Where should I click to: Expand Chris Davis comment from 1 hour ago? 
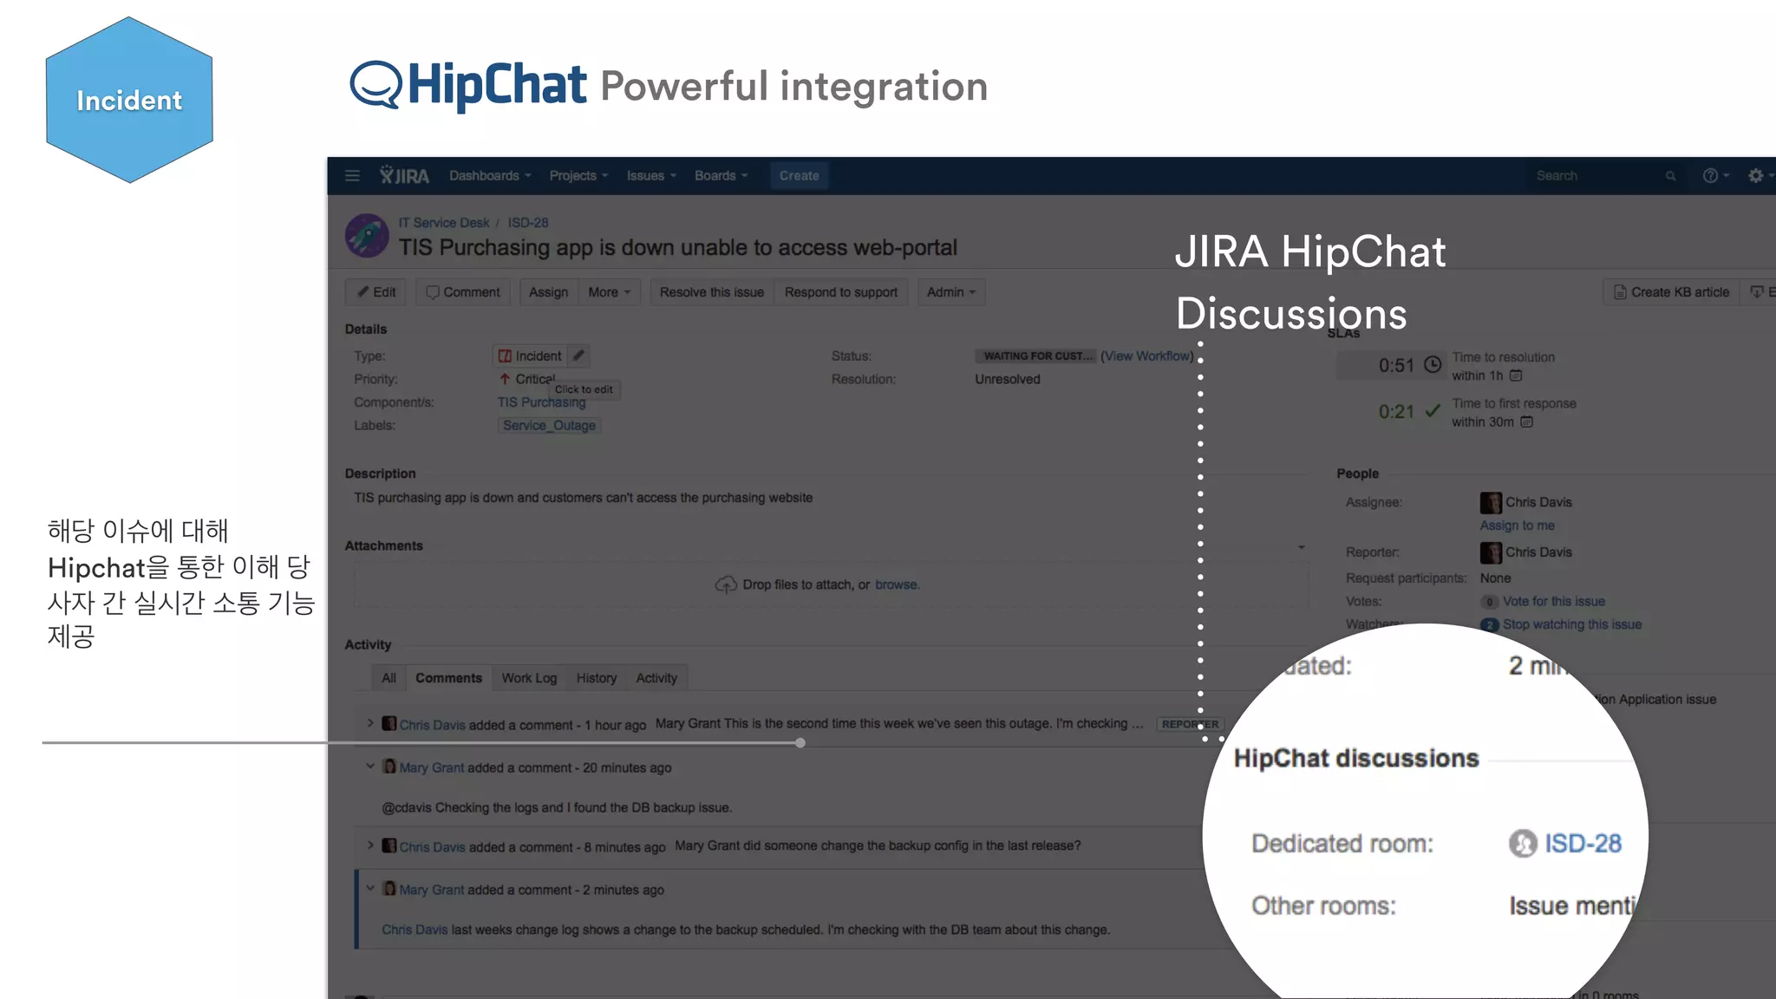coord(370,722)
